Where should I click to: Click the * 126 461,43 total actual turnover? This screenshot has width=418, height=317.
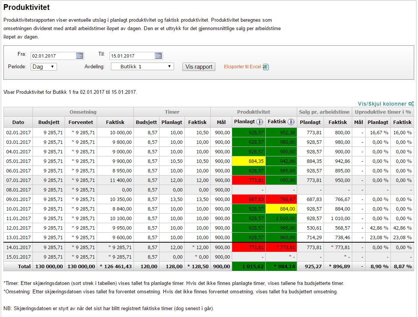point(116,266)
